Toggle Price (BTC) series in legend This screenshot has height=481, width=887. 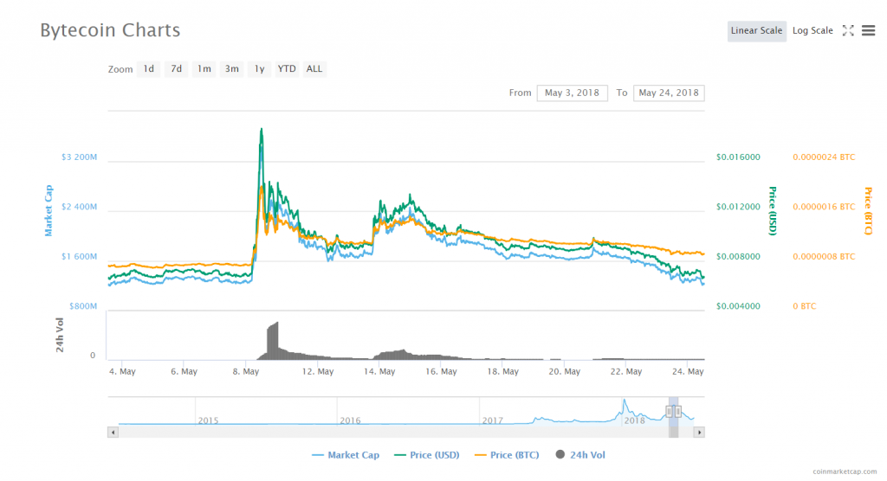[507, 455]
